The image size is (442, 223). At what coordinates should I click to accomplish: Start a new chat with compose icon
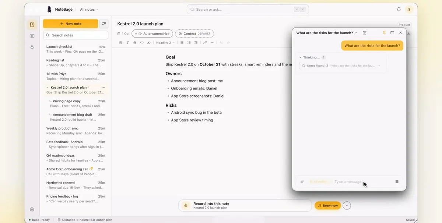click(x=365, y=33)
